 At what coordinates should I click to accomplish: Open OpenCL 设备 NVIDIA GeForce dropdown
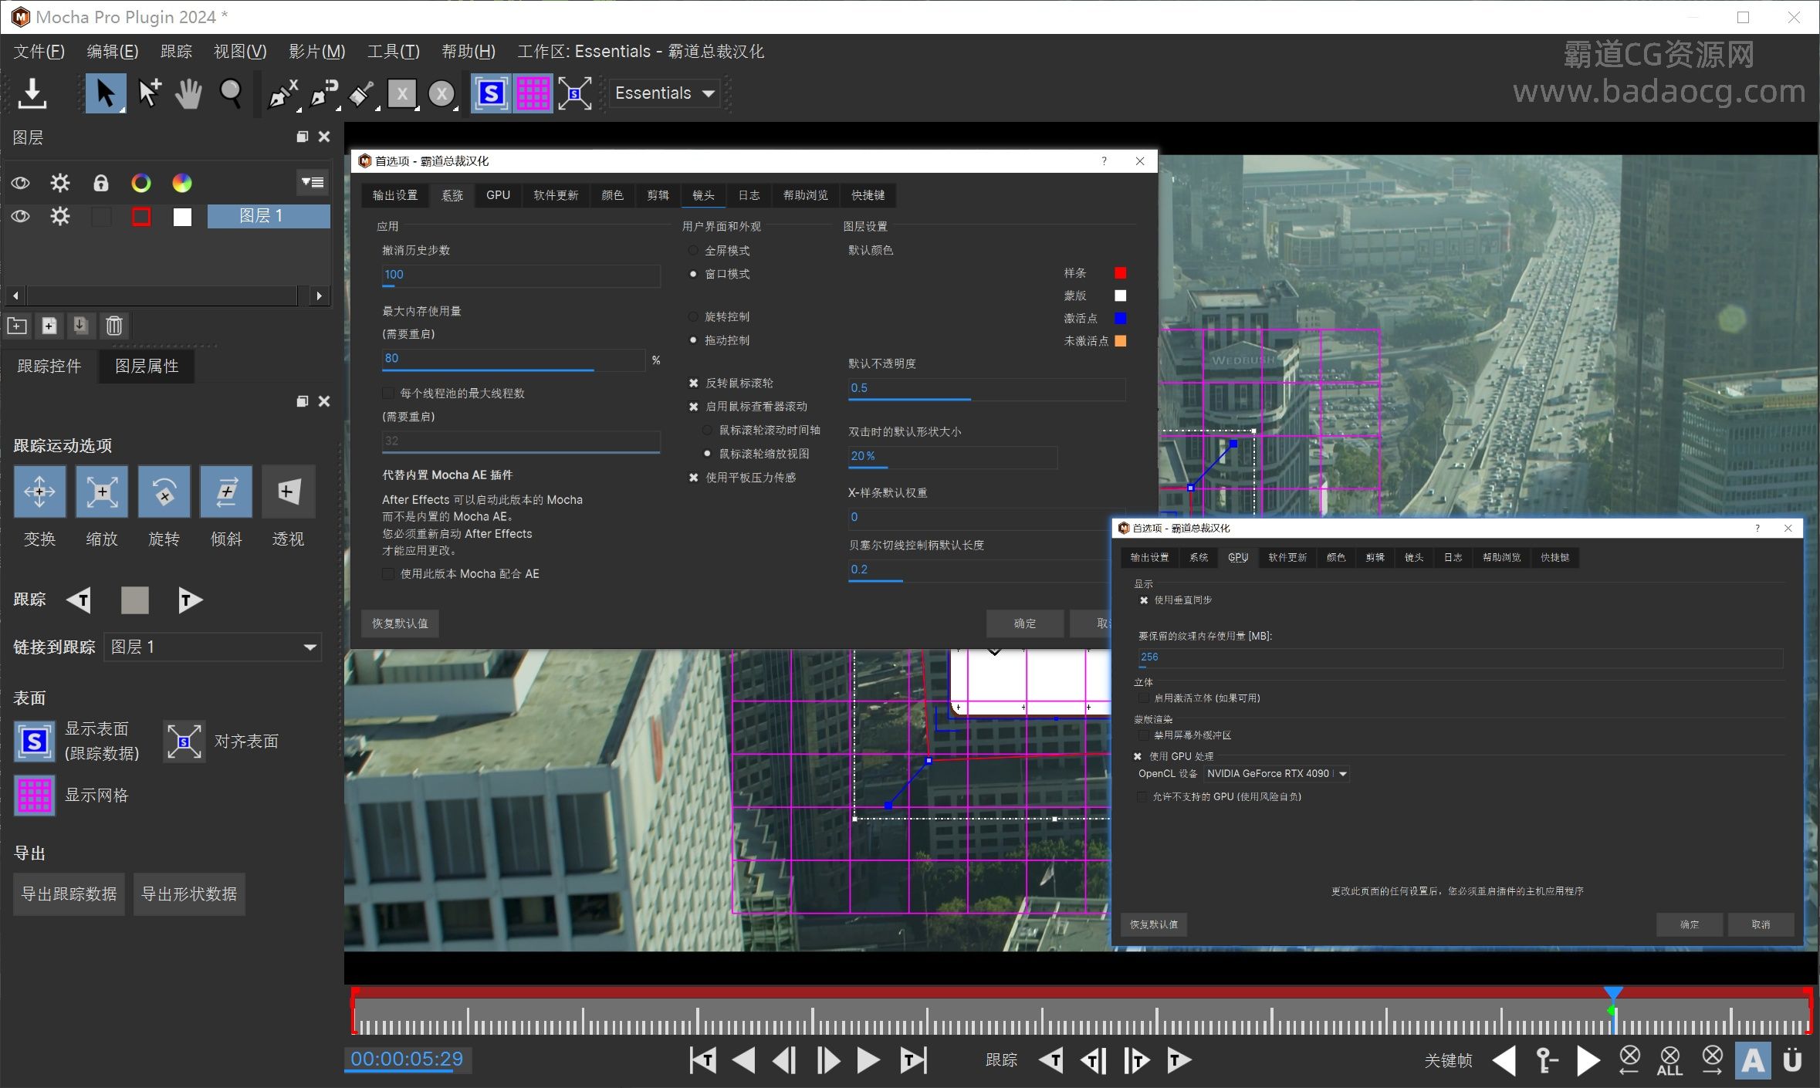click(x=1277, y=773)
